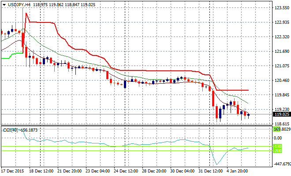Click the 28 Dec 20:00 time label
The image size is (291, 176).
tap(154, 171)
